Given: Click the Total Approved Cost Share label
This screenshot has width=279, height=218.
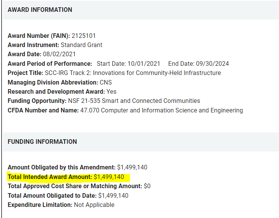Looking at the screenshot, I should tap(75, 186).
